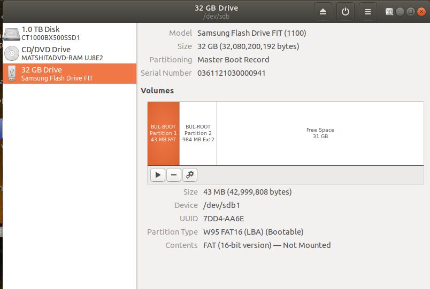The image size is (430, 289).
Task: Click 'CT1000BX500SSD1' disk model text
Action: pyautogui.click(x=51, y=38)
